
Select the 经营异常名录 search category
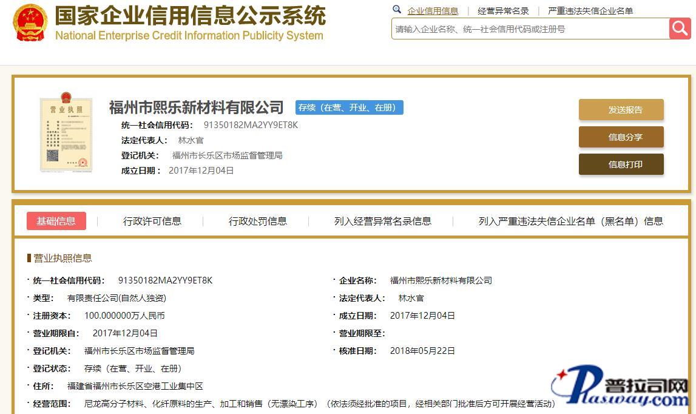click(503, 11)
